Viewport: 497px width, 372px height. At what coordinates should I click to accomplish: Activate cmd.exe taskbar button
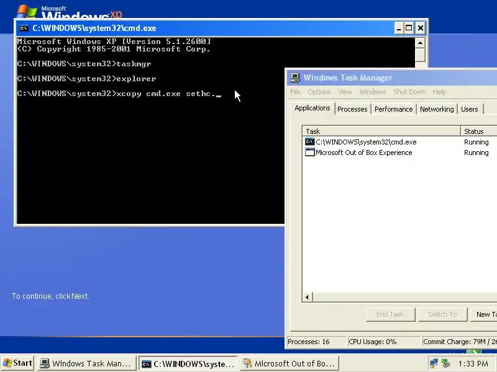[188, 363]
